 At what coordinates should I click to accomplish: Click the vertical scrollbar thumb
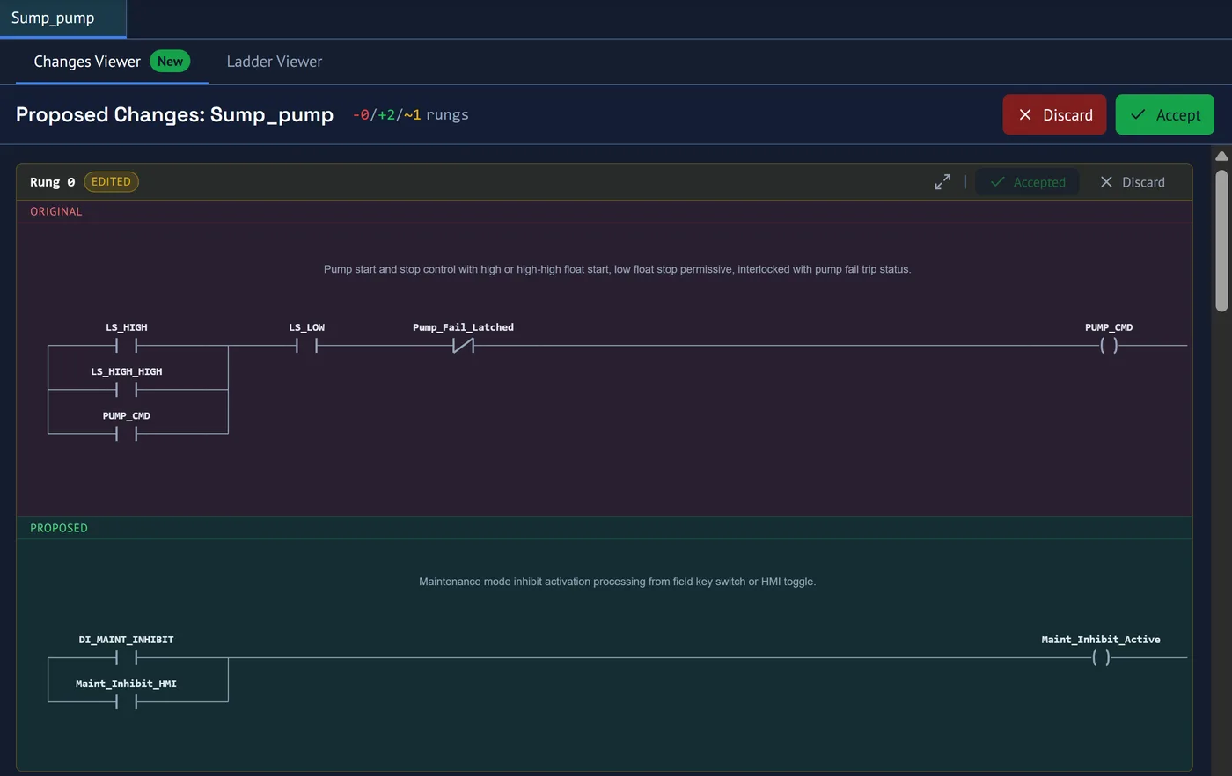[1221, 240]
